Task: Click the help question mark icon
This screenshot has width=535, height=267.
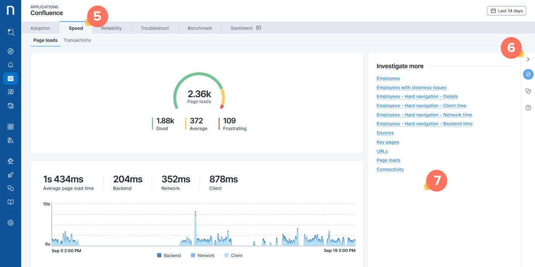Action: 528,108
